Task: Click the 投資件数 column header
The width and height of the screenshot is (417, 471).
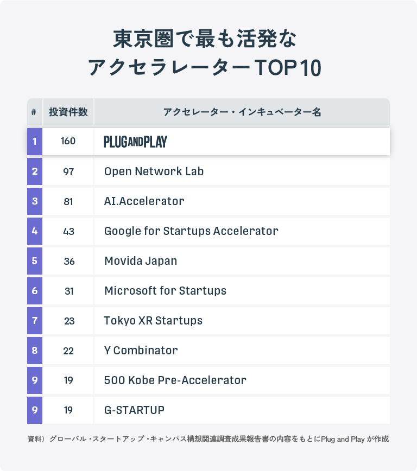Action: click(68, 112)
